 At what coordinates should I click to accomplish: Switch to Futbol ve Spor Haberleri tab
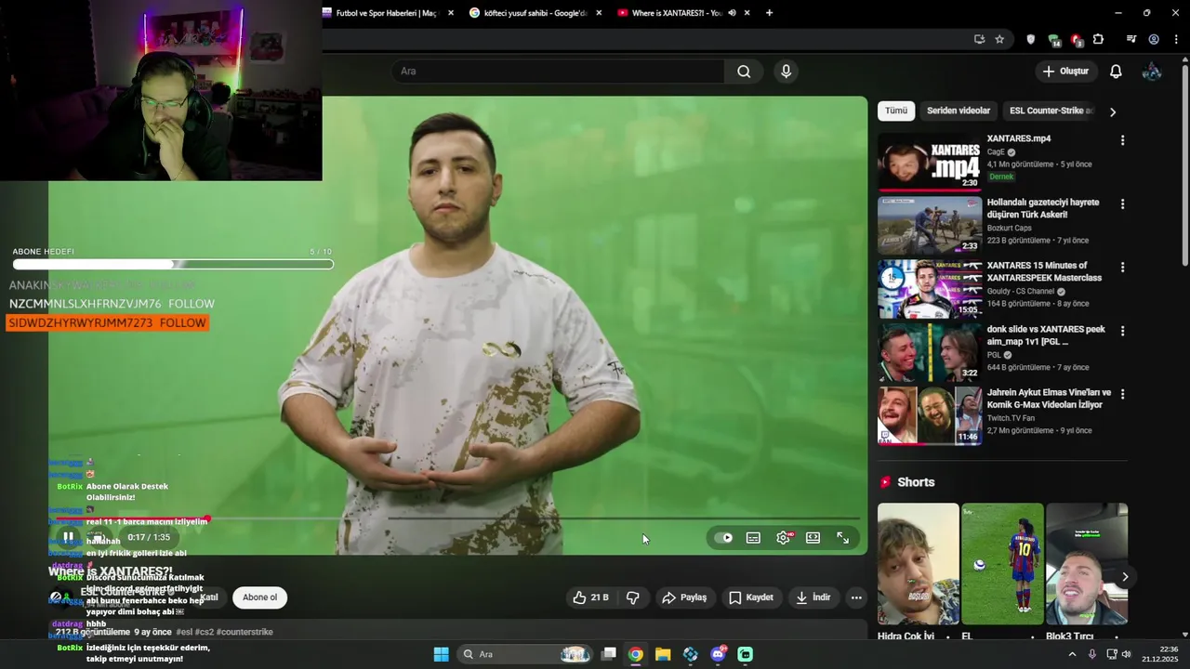click(386, 13)
